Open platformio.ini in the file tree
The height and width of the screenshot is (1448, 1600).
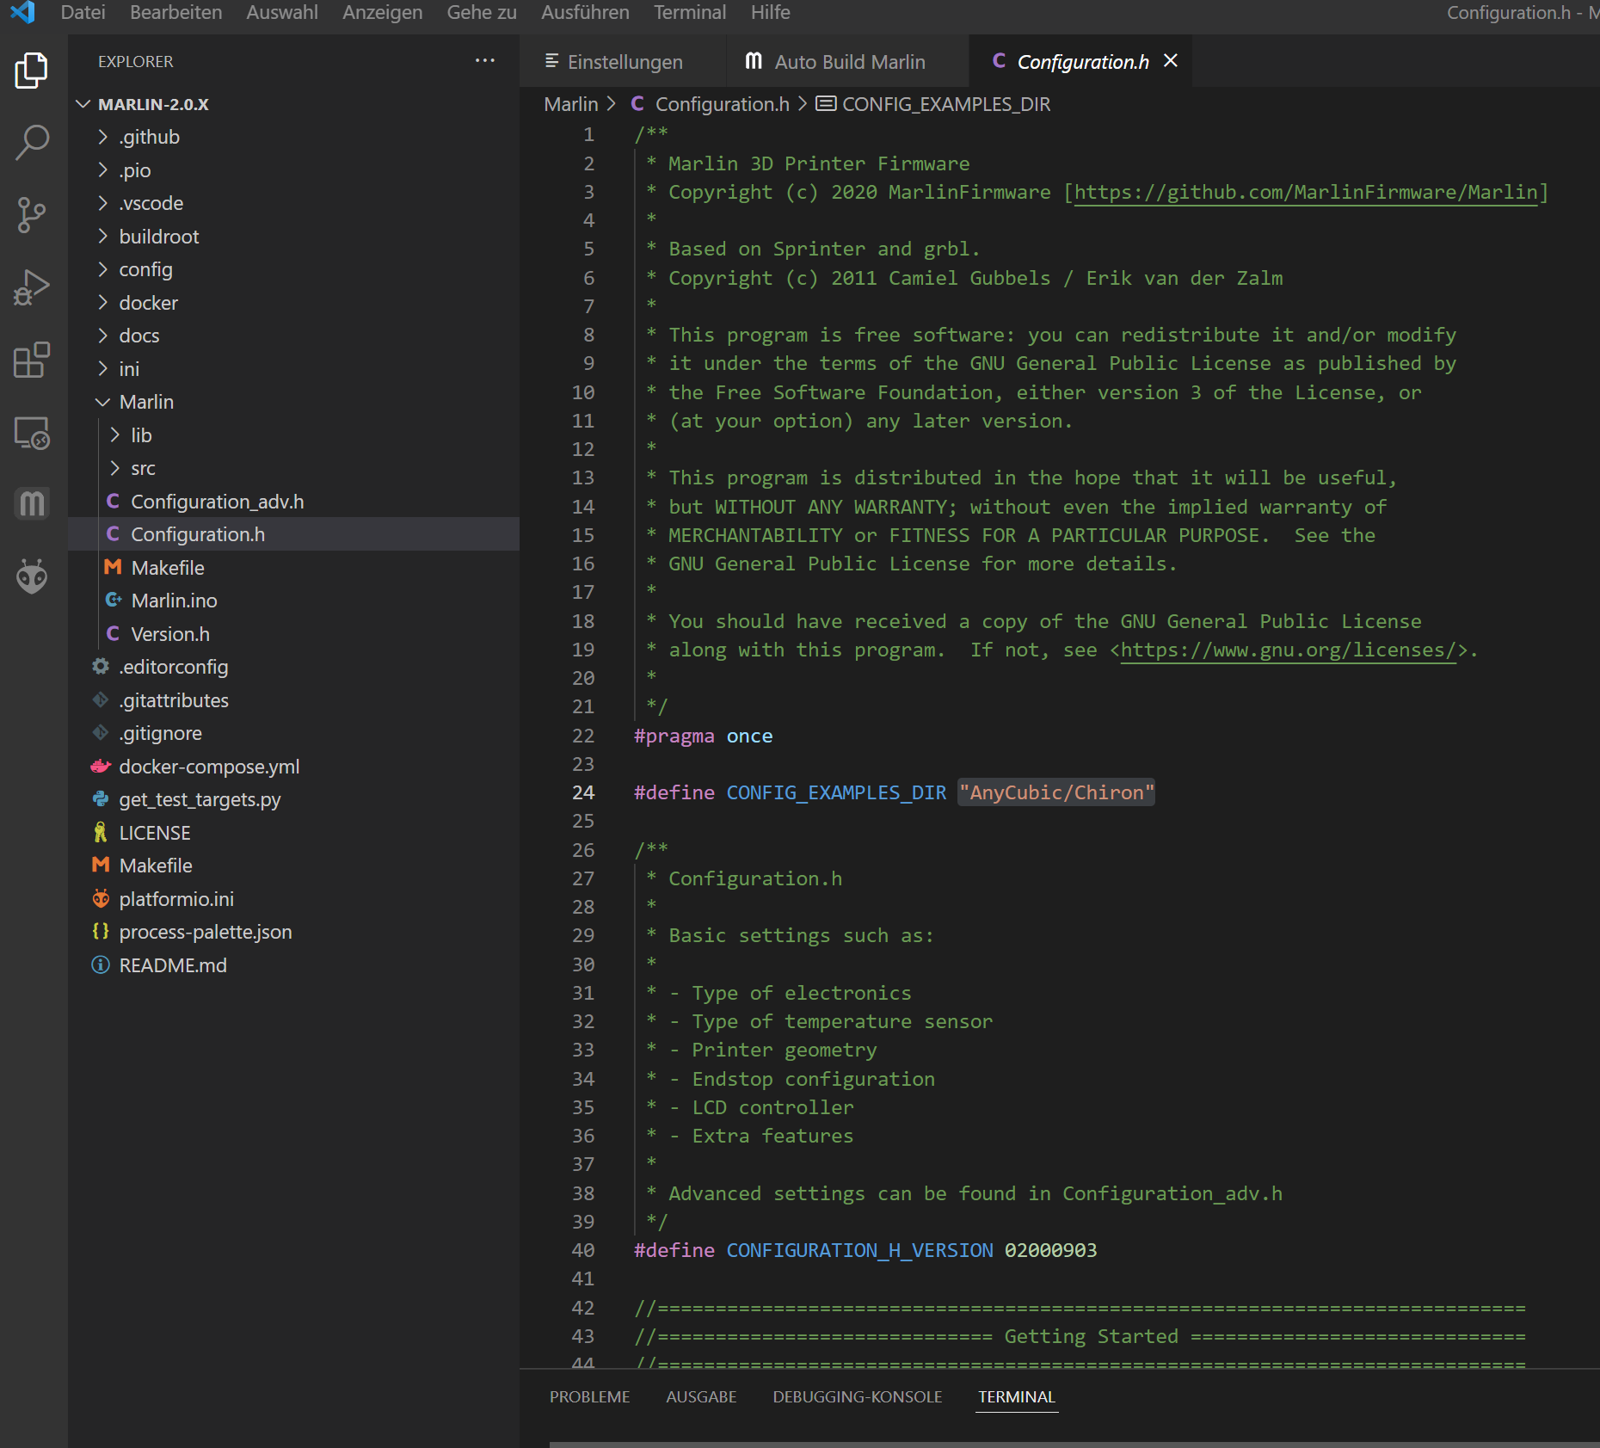176,899
